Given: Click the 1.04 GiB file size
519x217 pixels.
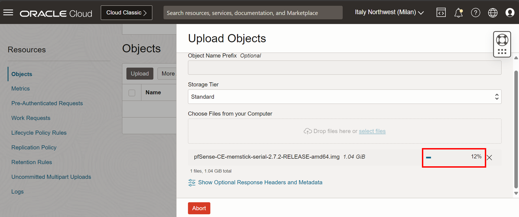Looking at the screenshot, I should coord(354,157).
